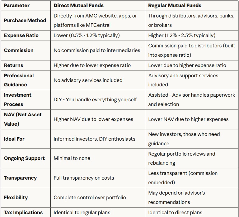Click 'Informed investors, DIY enthusiasts' cell

click(94, 139)
